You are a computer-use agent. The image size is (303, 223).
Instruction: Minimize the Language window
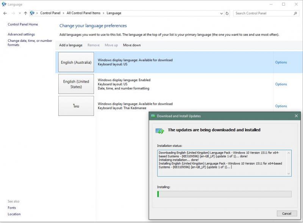point(271,4)
